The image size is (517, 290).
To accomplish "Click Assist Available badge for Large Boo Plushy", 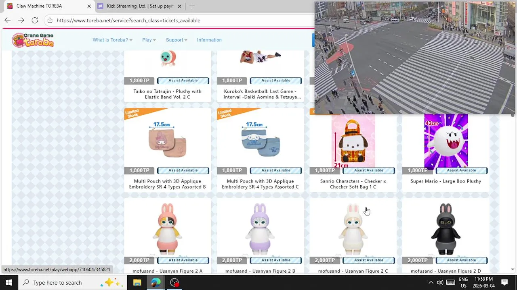I will coord(462,170).
